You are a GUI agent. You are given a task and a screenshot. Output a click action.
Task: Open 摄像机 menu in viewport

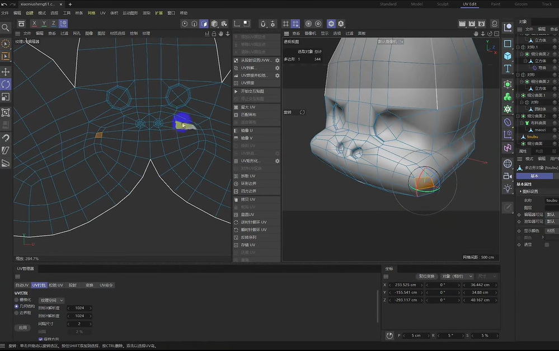310,33
